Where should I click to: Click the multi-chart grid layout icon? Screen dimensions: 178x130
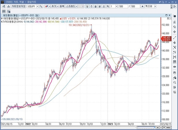[4, 11]
